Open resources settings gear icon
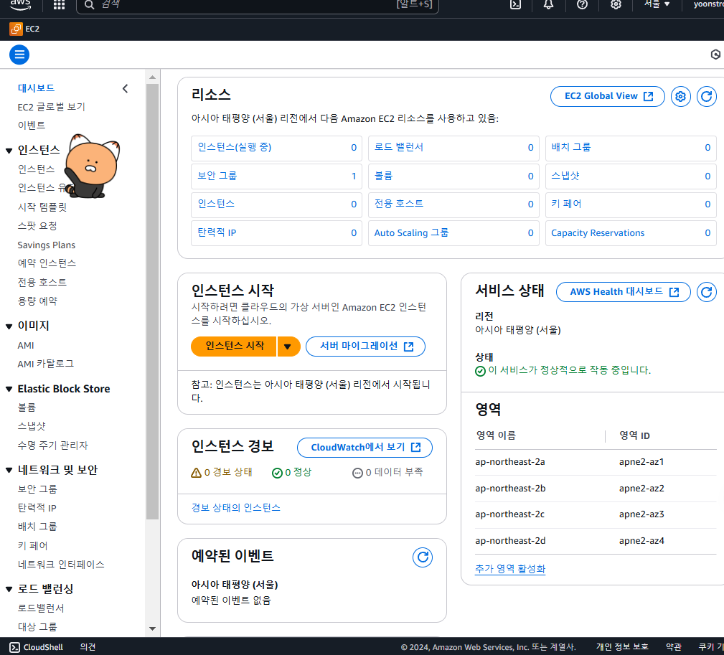 (680, 96)
